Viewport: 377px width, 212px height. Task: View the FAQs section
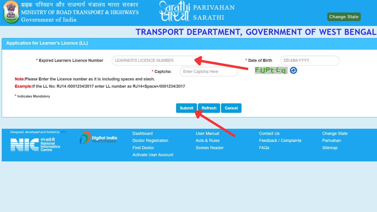pyautogui.click(x=264, y=148)
